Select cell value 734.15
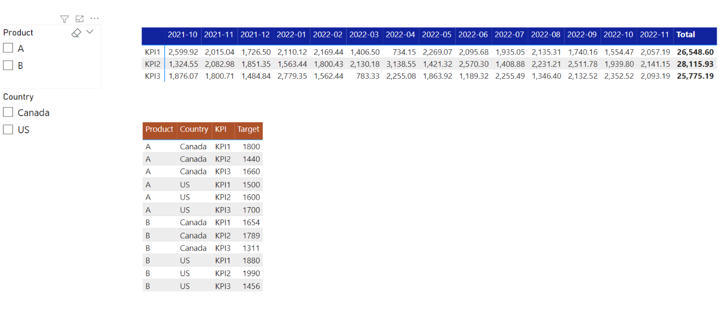The image size is (722, 312). point(405,52)
